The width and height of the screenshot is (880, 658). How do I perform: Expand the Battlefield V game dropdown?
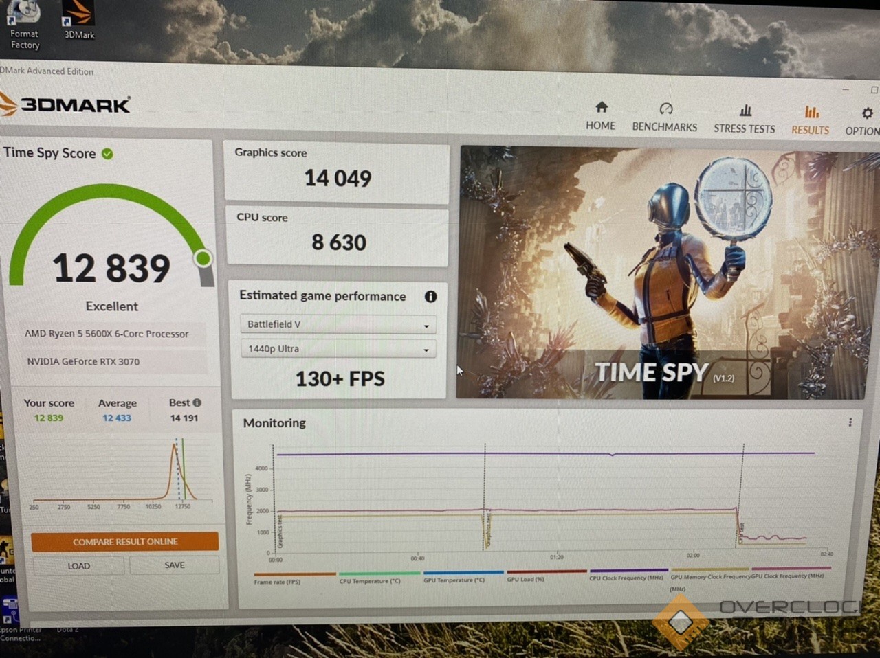[x=338, y=324]
